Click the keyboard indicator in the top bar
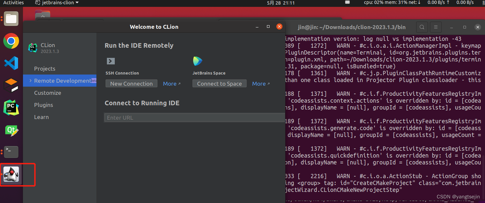 pos(347,2)
